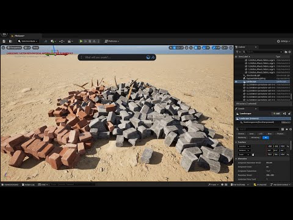Open the Platforms dropdown
The image size is (293, 220).
point(112,42)
